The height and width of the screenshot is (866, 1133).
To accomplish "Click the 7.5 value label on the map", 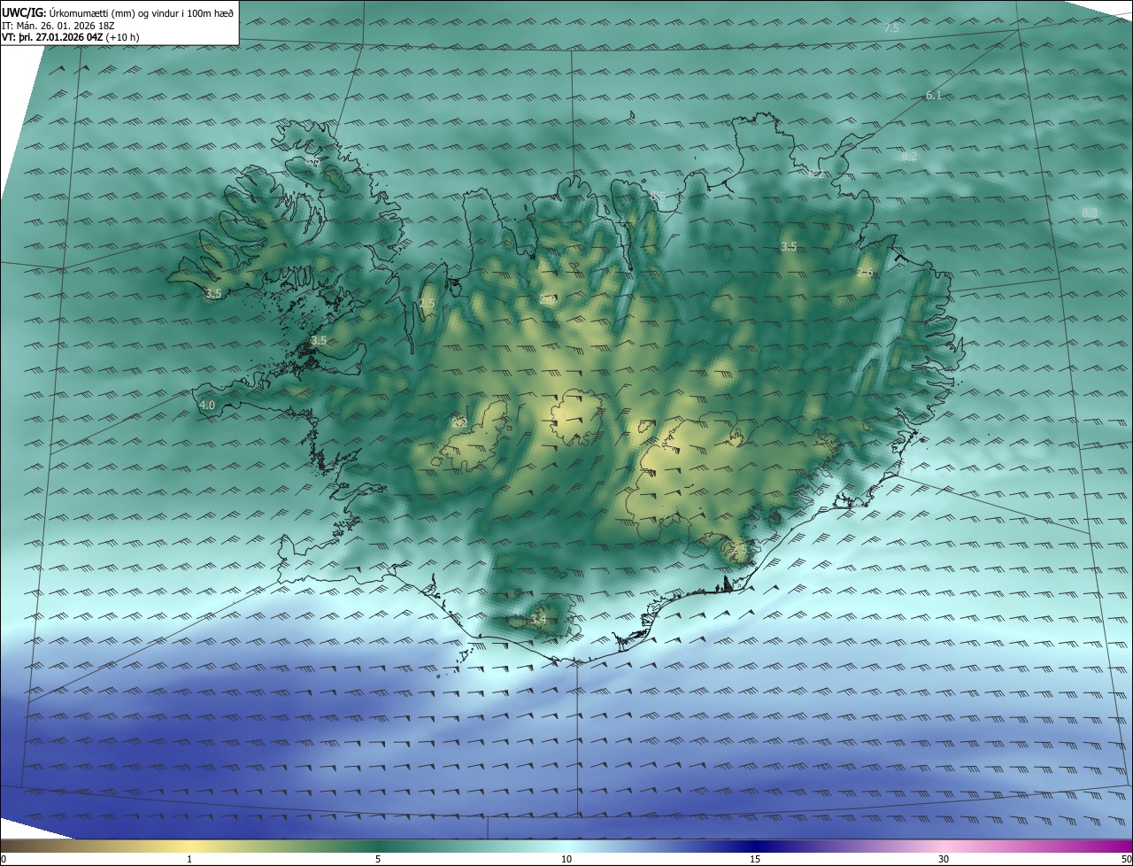I will (x=891, y=28).
